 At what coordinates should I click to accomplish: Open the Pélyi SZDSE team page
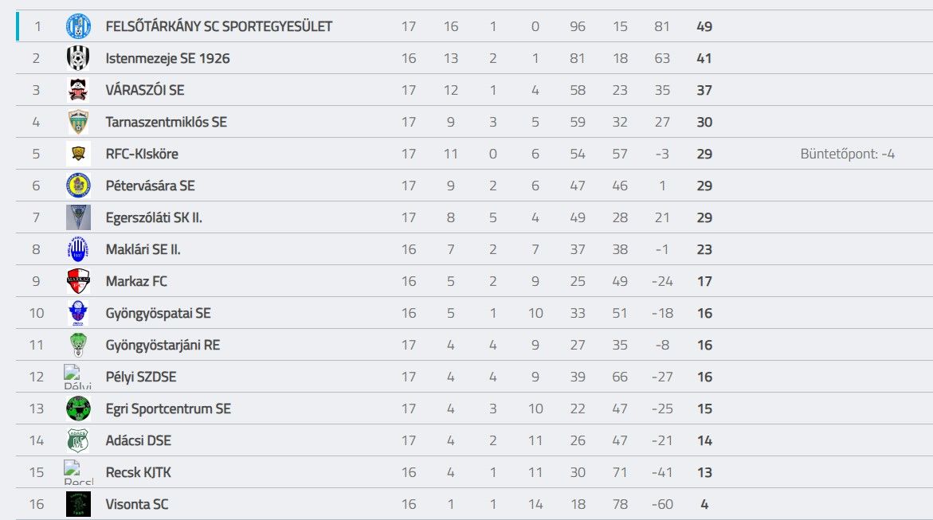click(141, 377)
